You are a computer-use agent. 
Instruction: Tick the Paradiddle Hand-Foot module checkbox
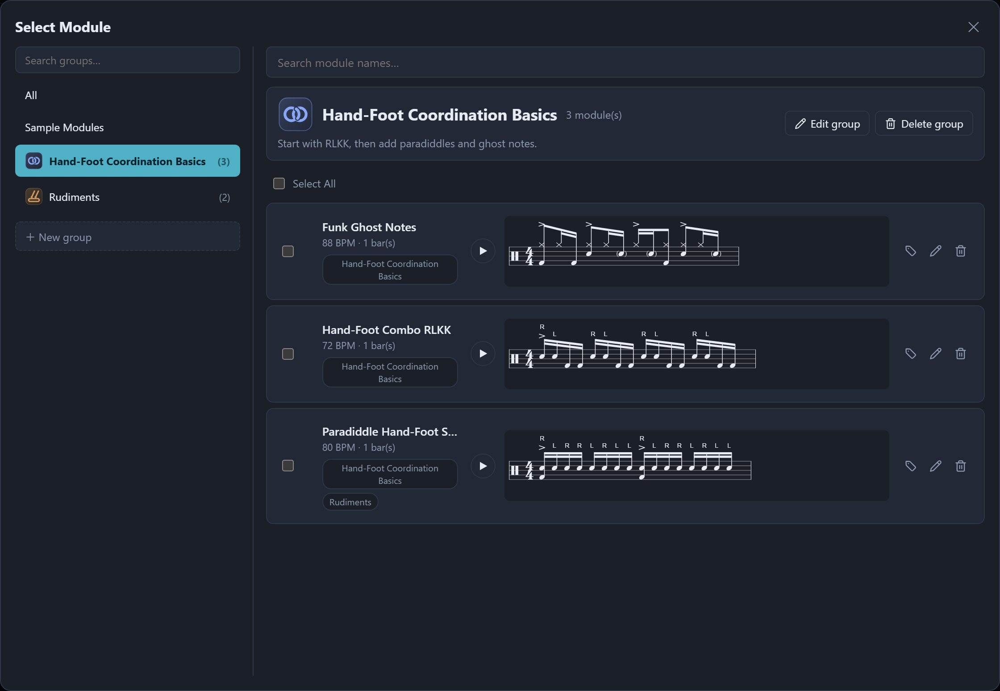[288, 466]
